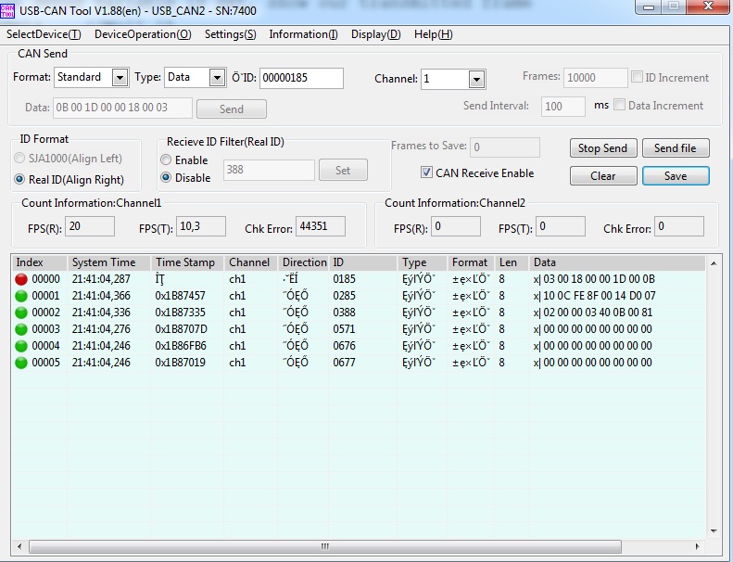
Task: Click the Clear button
Action: pos(602,176)
